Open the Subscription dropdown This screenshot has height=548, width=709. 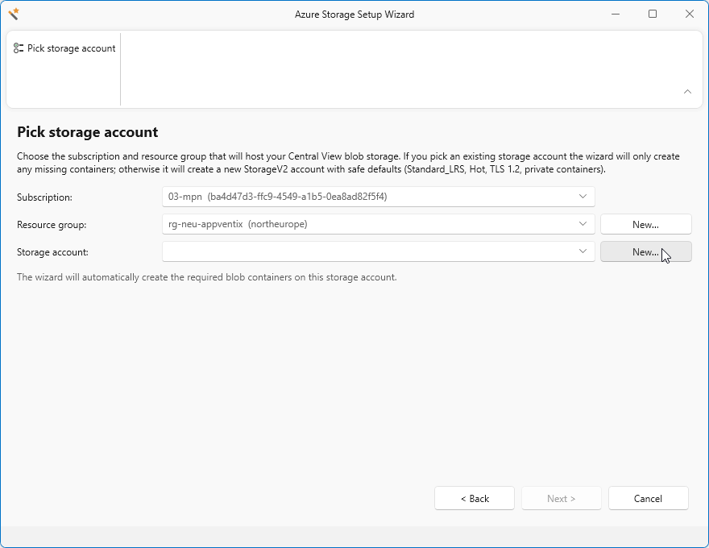click(379, 197)
